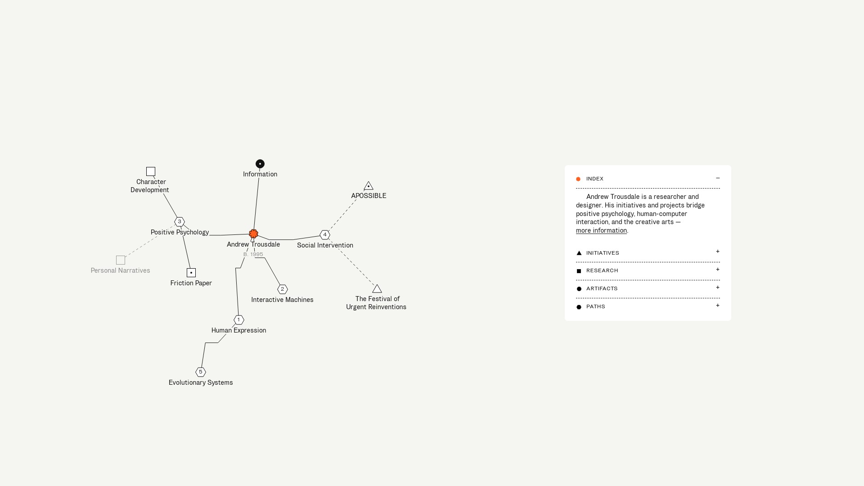The width and height of the screenshot is (864, 486).
Task: Click the Index heading label
Action: pos(594,179)
